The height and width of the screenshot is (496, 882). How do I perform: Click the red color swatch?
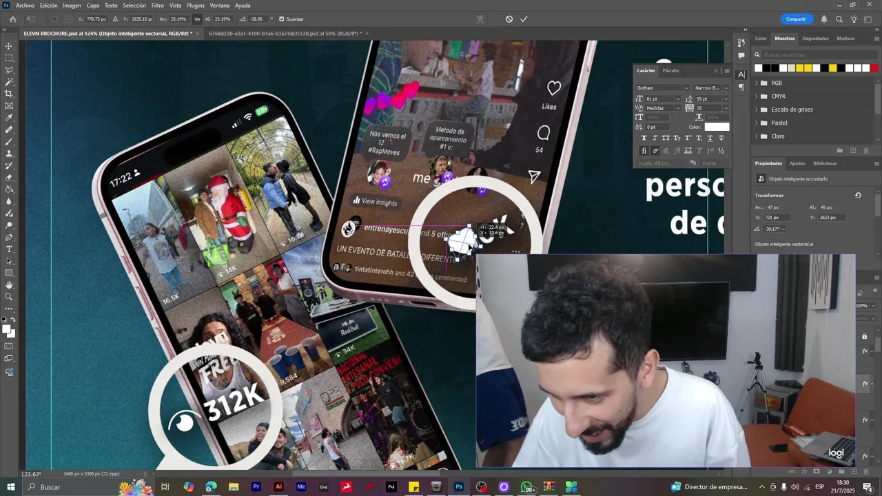pyautogui.click(x=874, y=68)
